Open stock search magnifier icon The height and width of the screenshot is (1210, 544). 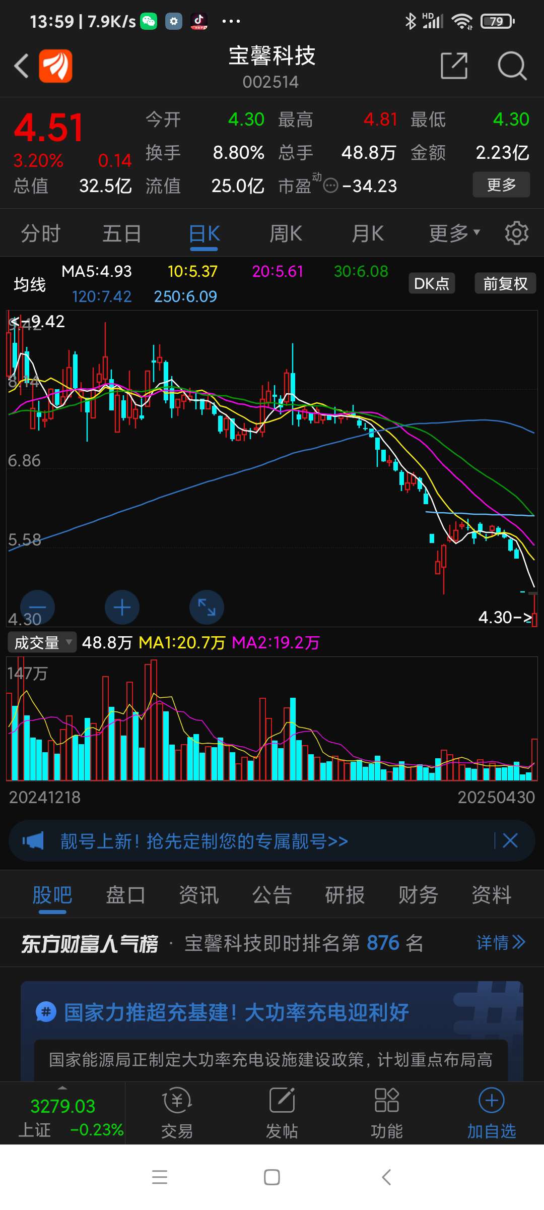coord(512,66)
